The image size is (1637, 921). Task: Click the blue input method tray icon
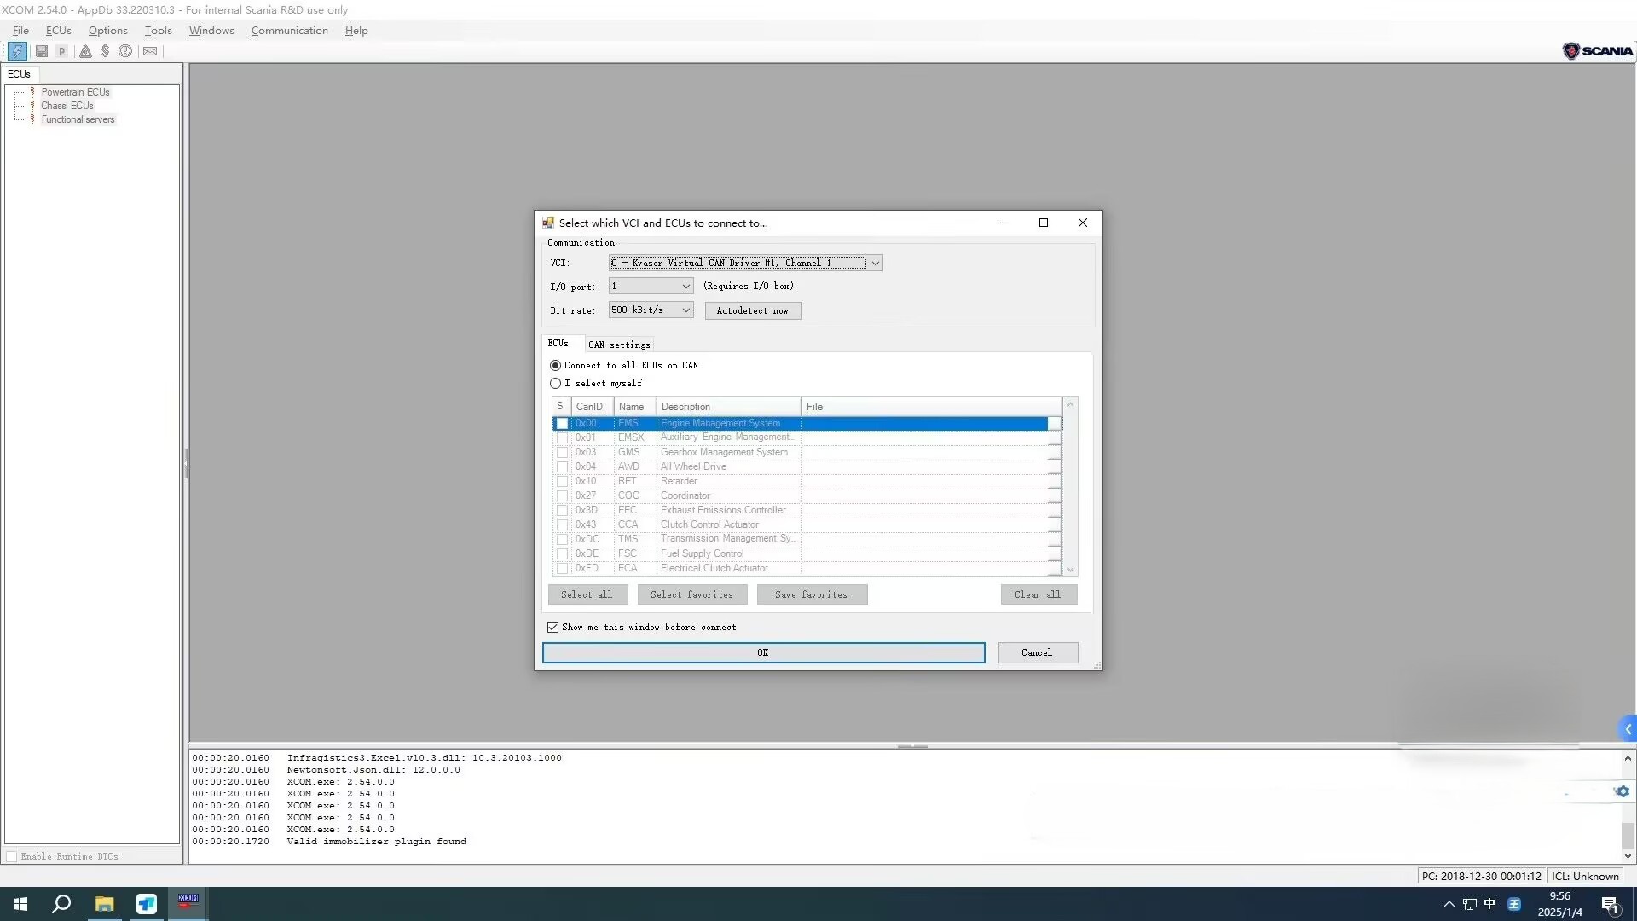coord(1514,904)
